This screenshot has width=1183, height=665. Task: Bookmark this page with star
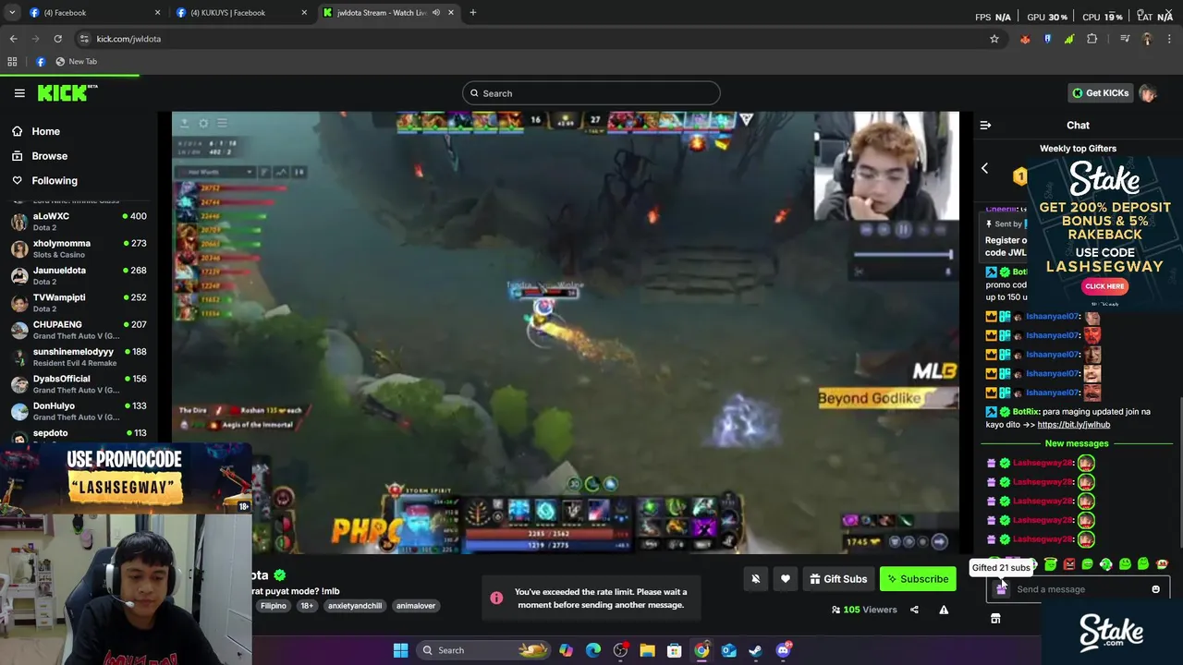click(994, 39)
